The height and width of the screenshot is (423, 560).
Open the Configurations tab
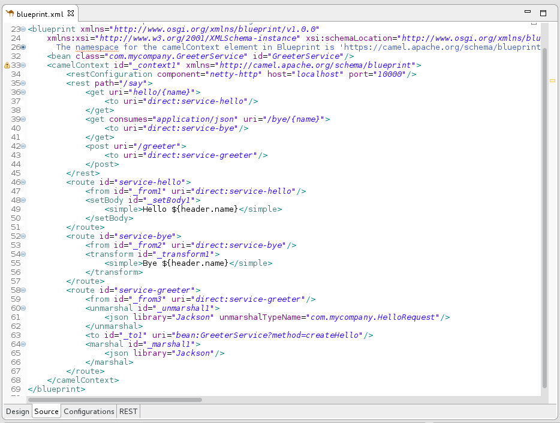[x=89, y=412]
